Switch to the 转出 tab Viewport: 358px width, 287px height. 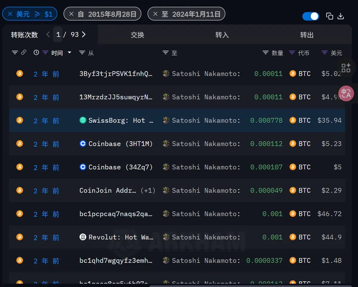307,35
